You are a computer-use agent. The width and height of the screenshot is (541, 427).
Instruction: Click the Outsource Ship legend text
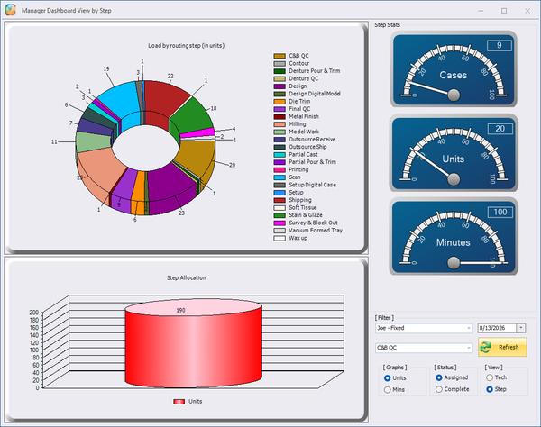pyautogui.click(x=307, y=147)
